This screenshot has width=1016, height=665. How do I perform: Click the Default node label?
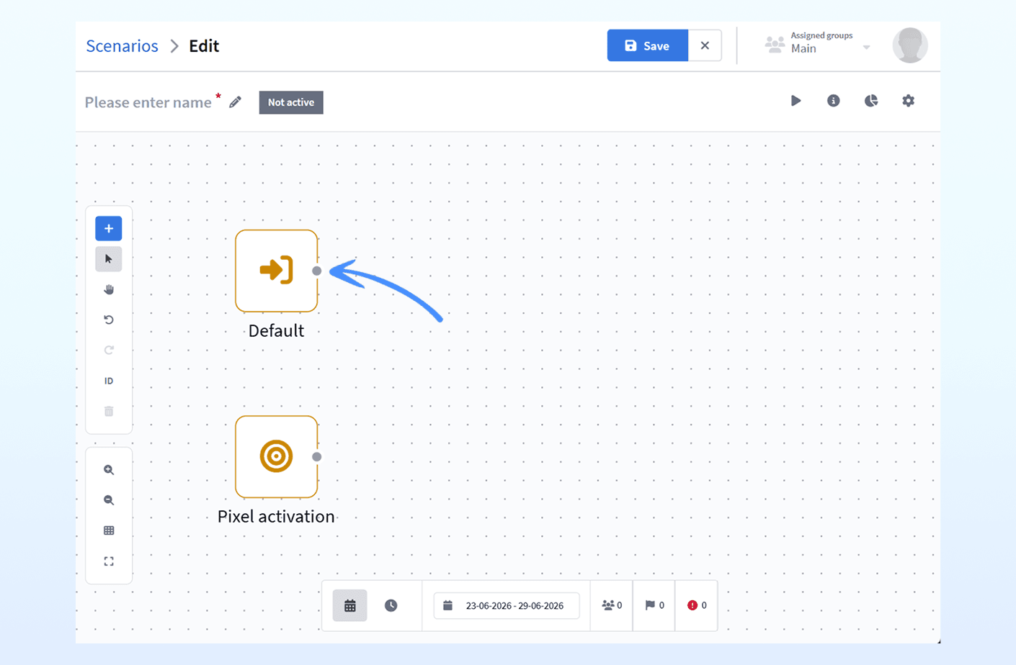pyautogui.click(x=276, y=330)
